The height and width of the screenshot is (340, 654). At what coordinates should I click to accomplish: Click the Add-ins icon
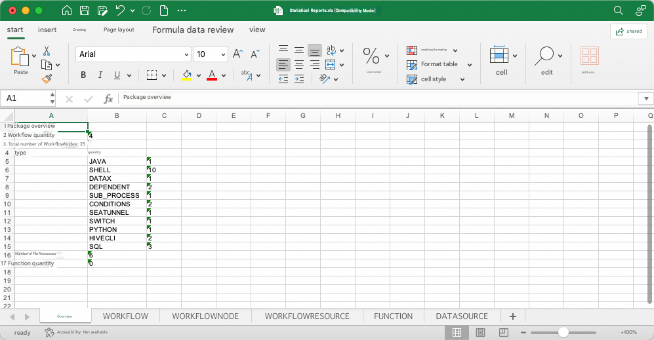click(x=589, y=56)
